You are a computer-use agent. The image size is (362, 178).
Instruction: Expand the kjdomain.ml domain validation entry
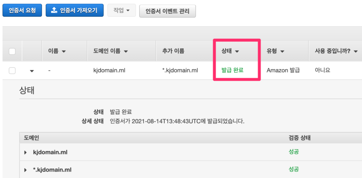pyautogui.click(x=25, y=152)
